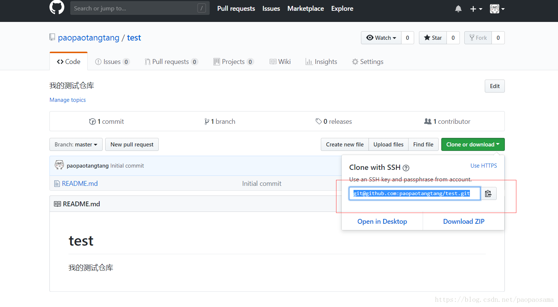Go to Pull requests in top navigation
The image size is (558, 307).
236,9
